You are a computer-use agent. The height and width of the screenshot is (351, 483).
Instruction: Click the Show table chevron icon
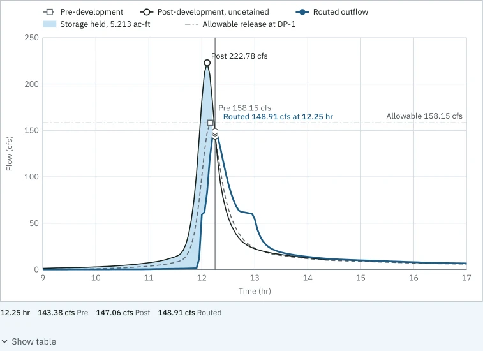pyautogui.click(x=4, y=341)
